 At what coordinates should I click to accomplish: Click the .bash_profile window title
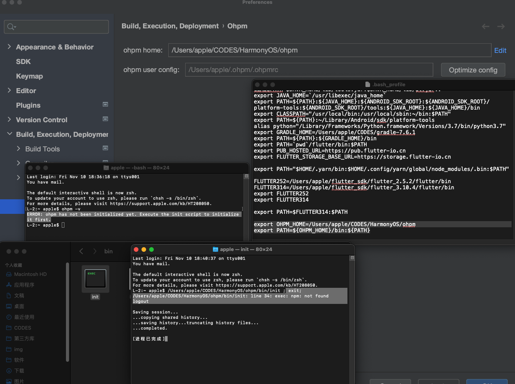[x=389, y=85]
